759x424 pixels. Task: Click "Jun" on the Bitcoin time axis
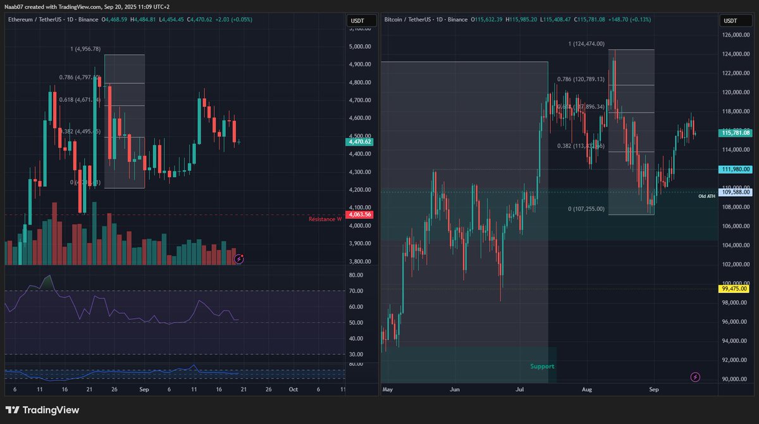tap(455, 390)
